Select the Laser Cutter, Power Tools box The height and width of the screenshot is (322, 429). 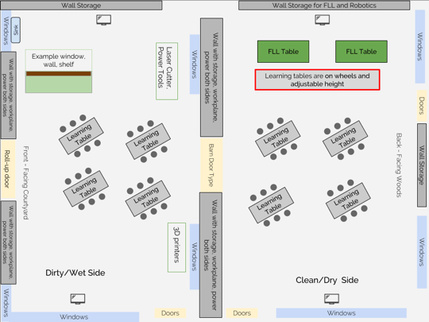tap(167, 71)
